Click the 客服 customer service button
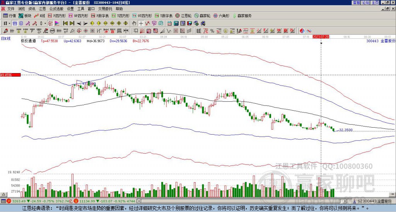The width and height of the screenshot is (396, 212). click(357, 3)
